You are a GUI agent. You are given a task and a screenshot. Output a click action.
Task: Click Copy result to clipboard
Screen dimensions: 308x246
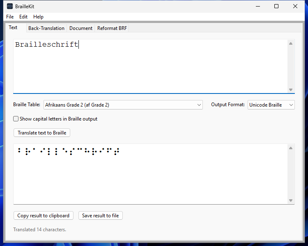click(x=44, y=216)
